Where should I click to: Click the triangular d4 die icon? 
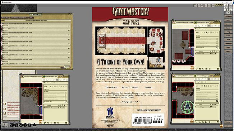[34, 125]
